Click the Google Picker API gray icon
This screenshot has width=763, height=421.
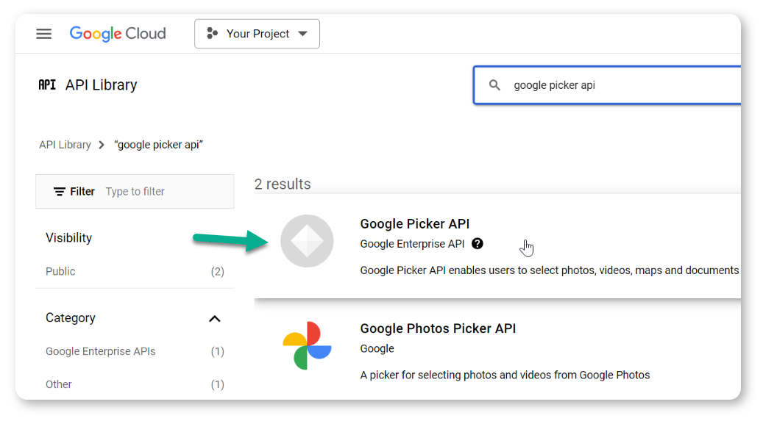pyautogui.click(x=307, y=241)
